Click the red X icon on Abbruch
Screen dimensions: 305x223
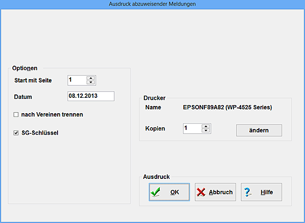tap(201, 192)
